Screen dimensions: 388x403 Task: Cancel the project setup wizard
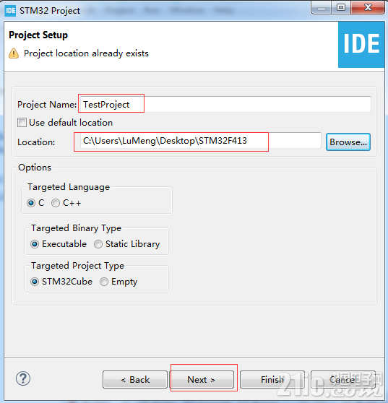343,379
